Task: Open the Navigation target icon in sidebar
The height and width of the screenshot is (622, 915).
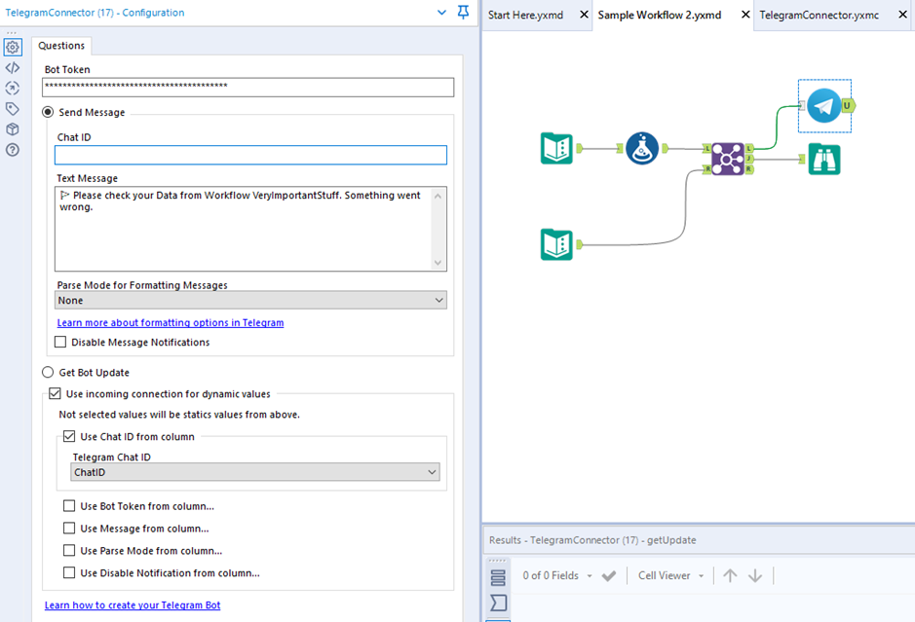Action: click(13, 88)
